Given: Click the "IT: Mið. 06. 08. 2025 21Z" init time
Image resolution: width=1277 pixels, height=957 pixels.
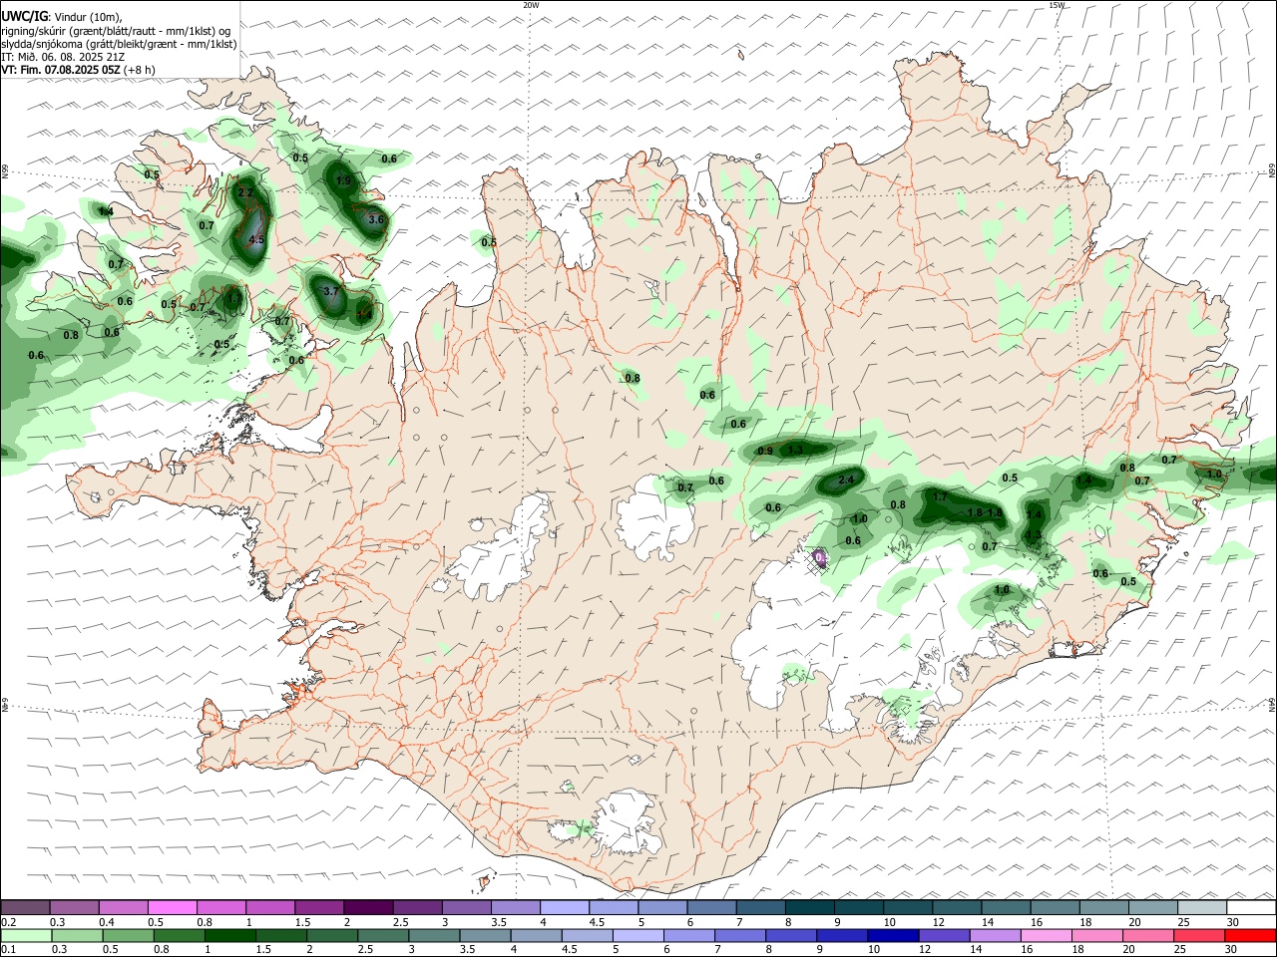Looking at the screenshot, I should 63,57.
